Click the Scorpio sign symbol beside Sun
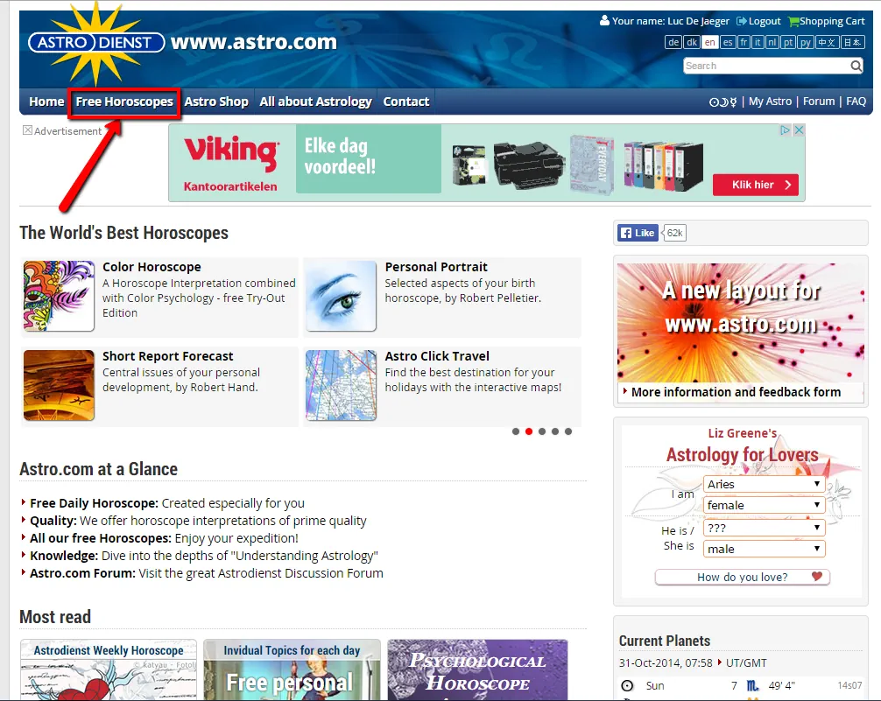 pyautogui.click(x=751, y=685)
